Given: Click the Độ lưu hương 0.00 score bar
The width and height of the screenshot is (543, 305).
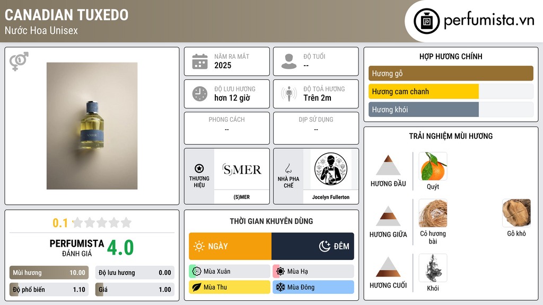Looking at the screenshot, I should tap(135, 273).
